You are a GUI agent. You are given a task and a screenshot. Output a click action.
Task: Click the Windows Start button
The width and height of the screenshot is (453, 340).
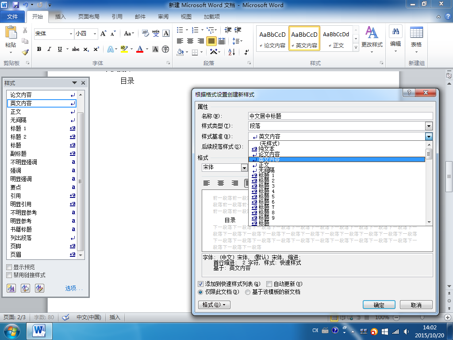[x=12, y=332]
